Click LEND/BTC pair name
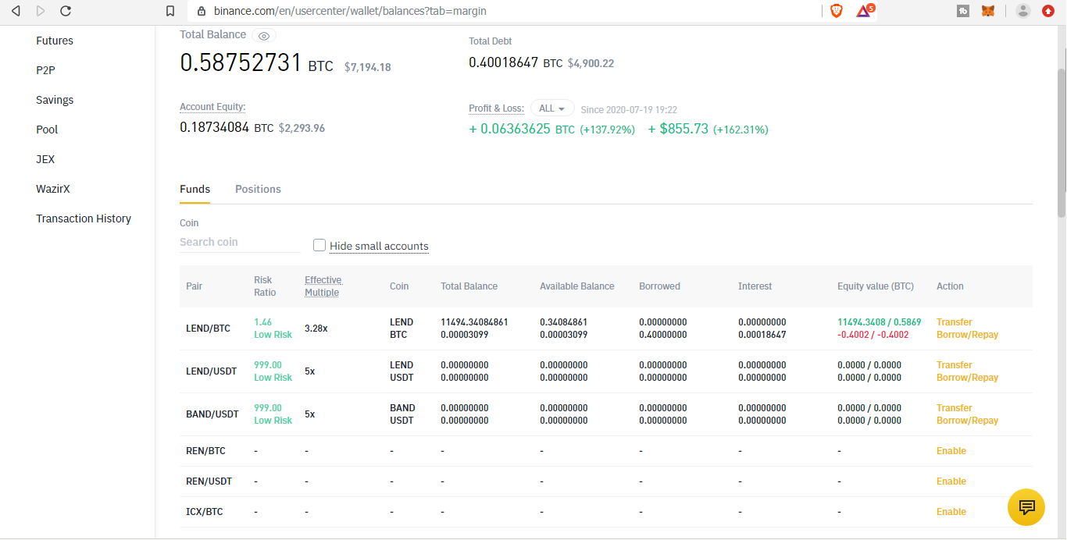The height and width of the screenshot is (540, 1067). (x=208, y=329)
